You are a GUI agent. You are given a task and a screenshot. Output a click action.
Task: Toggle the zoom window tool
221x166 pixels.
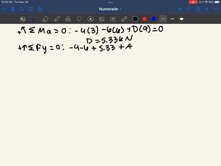[x=23, y=19]
